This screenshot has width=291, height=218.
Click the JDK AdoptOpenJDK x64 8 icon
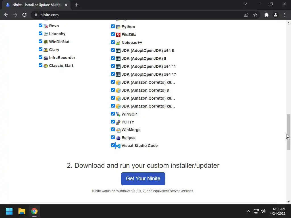[118, 51]
